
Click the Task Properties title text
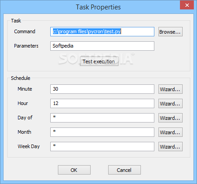98,7
